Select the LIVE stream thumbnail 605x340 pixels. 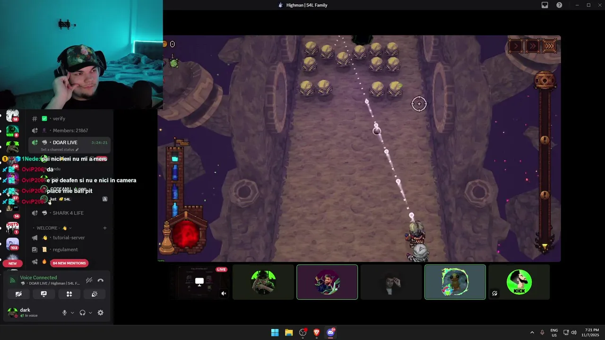pos(199,282)
